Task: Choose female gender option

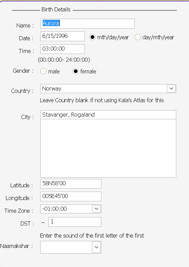Action: [76, 71]
